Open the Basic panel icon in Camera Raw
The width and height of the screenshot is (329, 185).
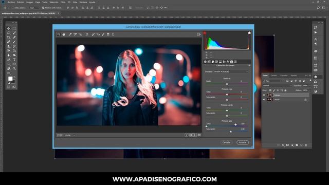click(x=205, y=62)
